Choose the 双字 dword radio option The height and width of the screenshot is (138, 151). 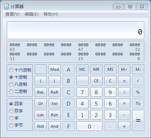coord(11,111)
